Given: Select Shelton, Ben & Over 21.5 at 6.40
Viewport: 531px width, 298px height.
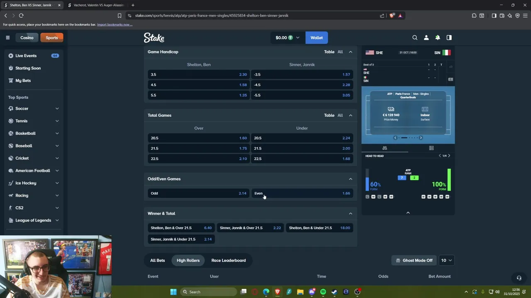Looking at the screenshot, I should point(181,228).
